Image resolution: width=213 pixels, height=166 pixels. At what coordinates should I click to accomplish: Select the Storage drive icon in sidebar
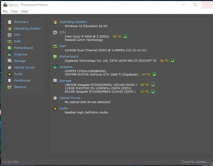pyautogui.click(x=10, y=61)
